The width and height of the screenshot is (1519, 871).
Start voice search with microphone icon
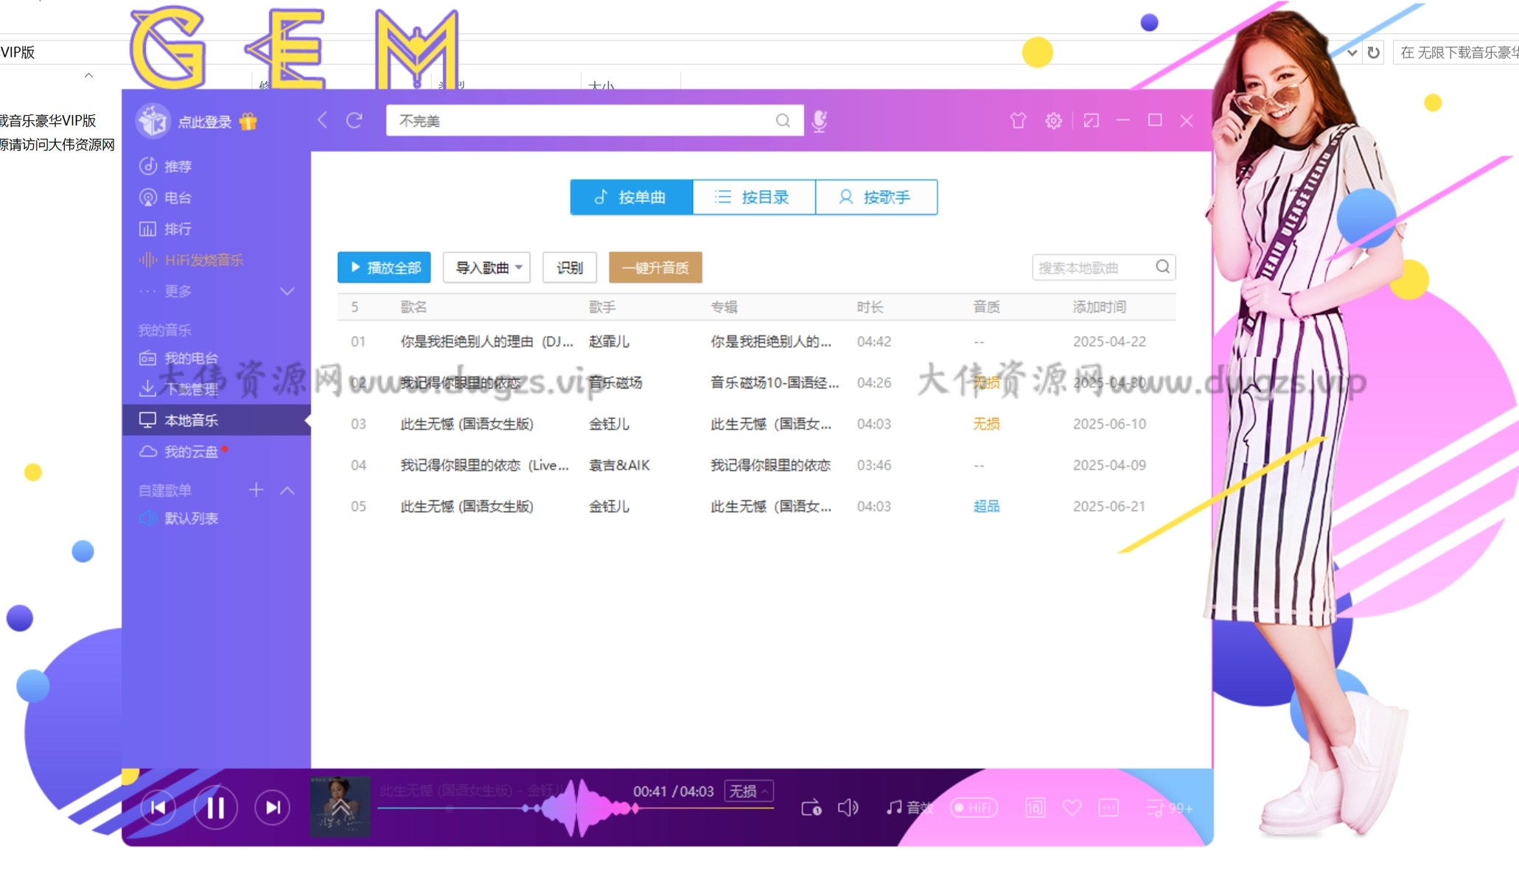pos(820,120)
